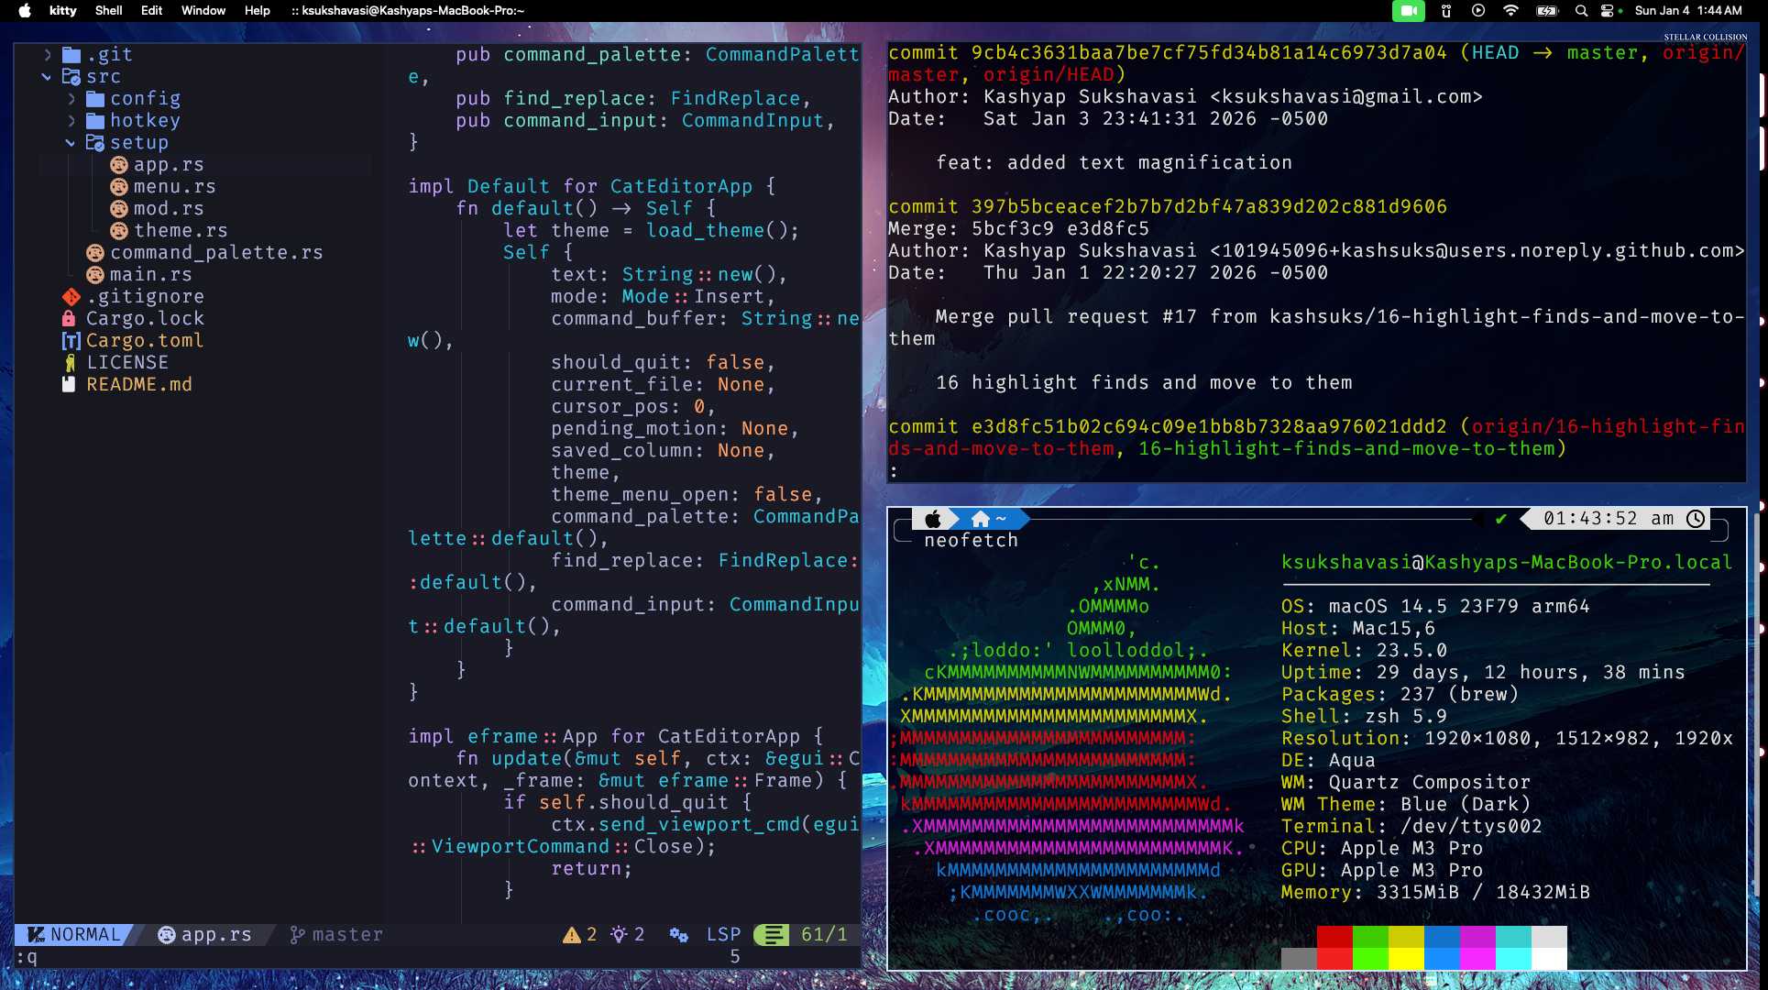Image resolution: width=1768 pixels, height=990 pixels.
Task: Click the lock icon next to Cargo.lock
Action: click(69, 319)
